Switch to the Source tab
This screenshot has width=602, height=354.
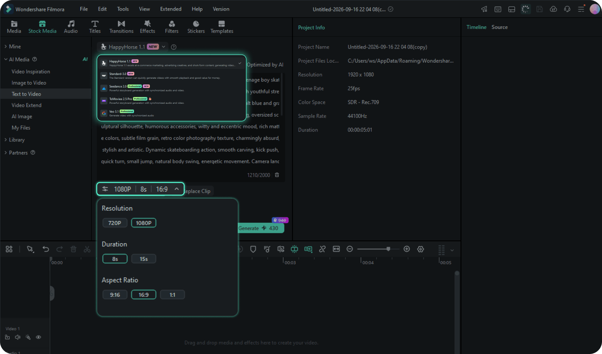point(500,27)
